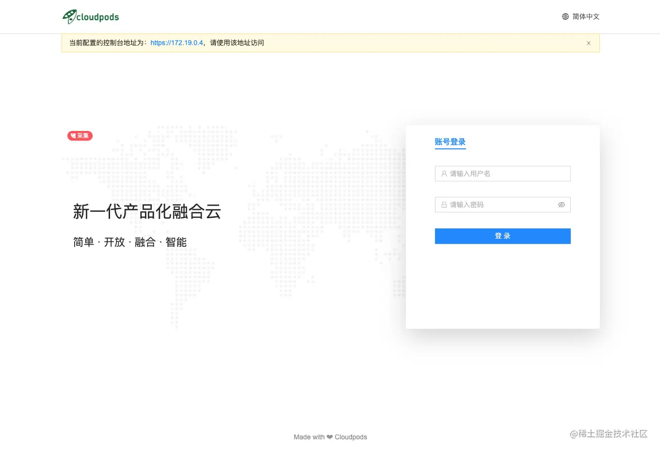Select the 账号登录 tab
Image resolution: width=660 pixels, height=451 pixels.
tap(450, 142)
